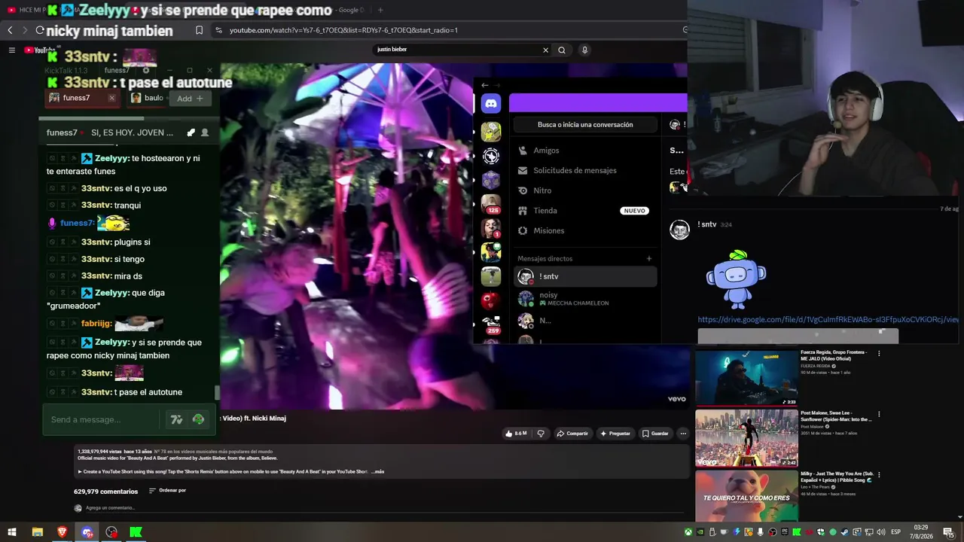Click the ! sntv avatar in chat
This screenshot has width=964, height=542.
tap(679, 230)
